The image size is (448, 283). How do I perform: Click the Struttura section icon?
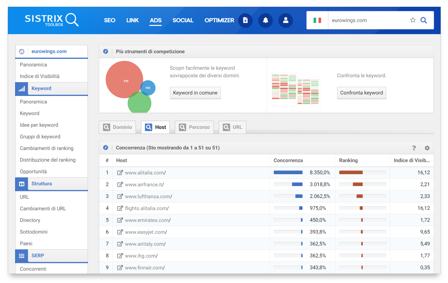[22, 184]
